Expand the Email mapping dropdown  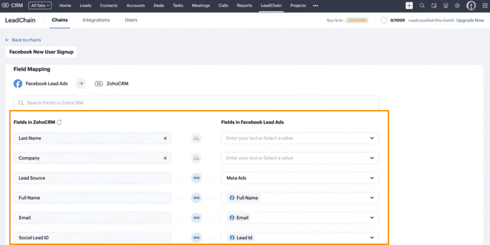tap(372, 218)
